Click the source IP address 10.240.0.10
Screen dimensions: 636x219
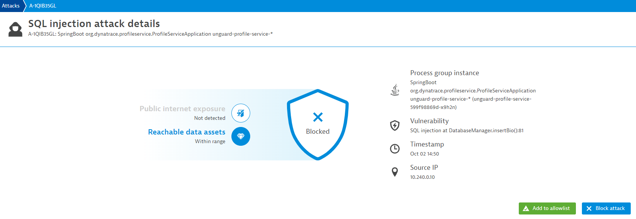pos(423,177)
